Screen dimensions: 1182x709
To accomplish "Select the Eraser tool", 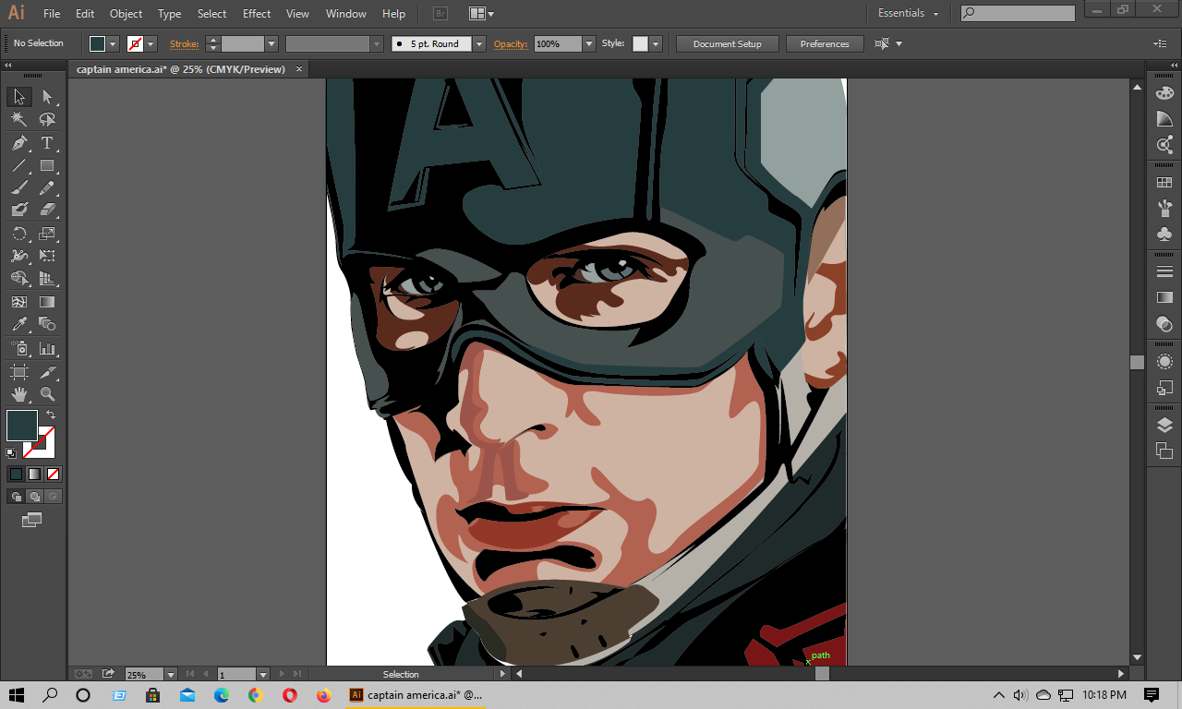I will 47,210.
